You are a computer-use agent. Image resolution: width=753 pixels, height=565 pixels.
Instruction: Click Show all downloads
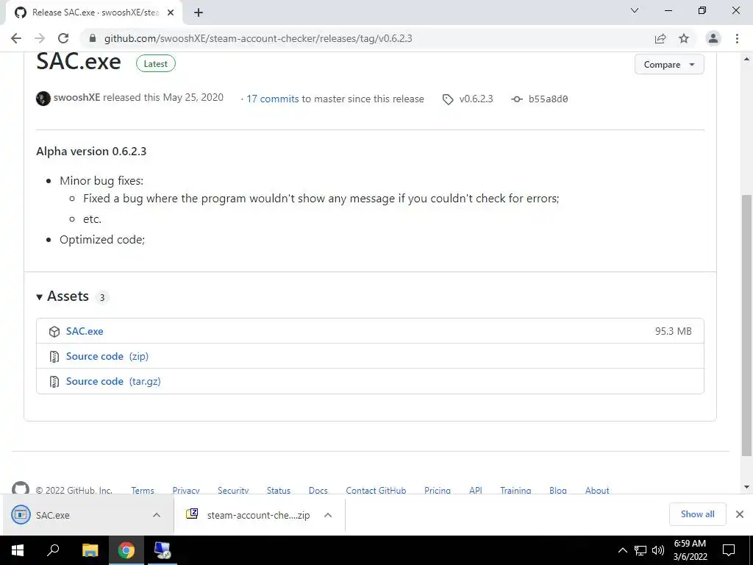point(697,514)
